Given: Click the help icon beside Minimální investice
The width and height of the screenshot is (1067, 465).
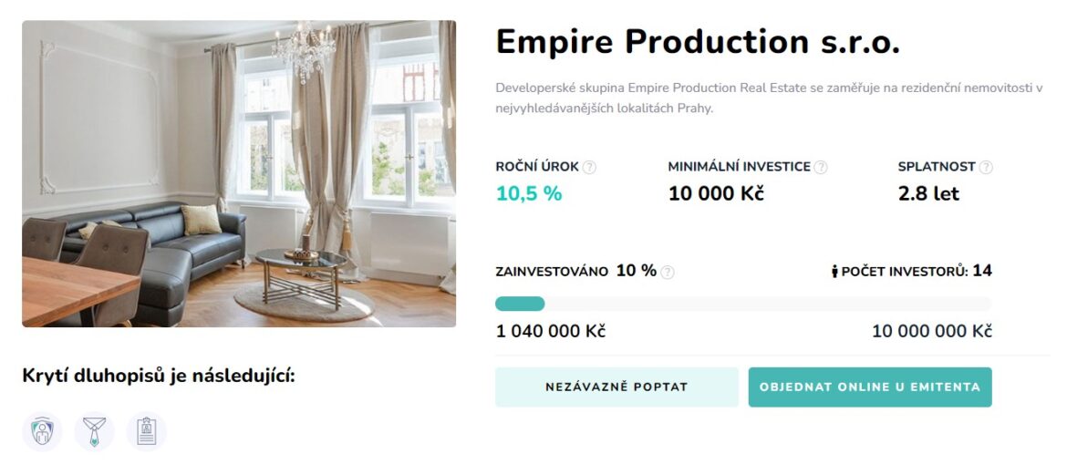Looking at the screenshot, I should 821,168.
